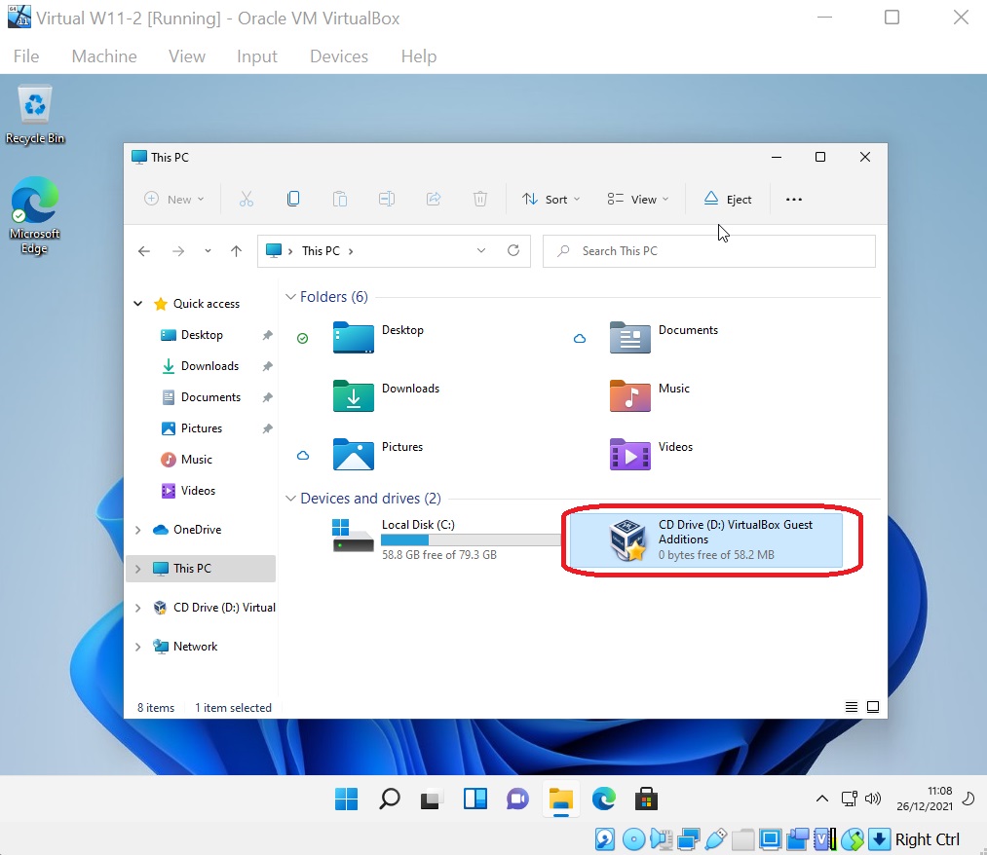The height and width of the screenshot is (855, 987).
Task: Click VirtualBox audio indicator icon
Action: (661, 839)
